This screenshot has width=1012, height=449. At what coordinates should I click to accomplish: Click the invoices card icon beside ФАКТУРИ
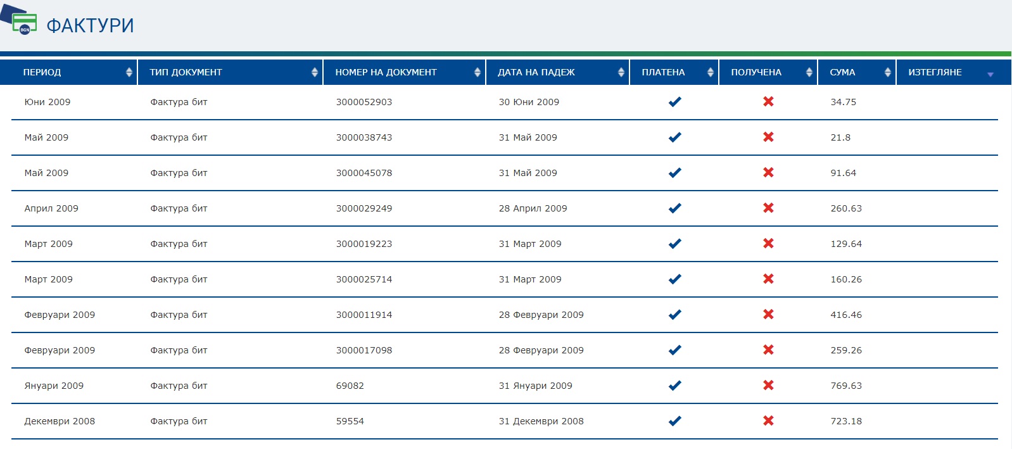pos(23,23)
